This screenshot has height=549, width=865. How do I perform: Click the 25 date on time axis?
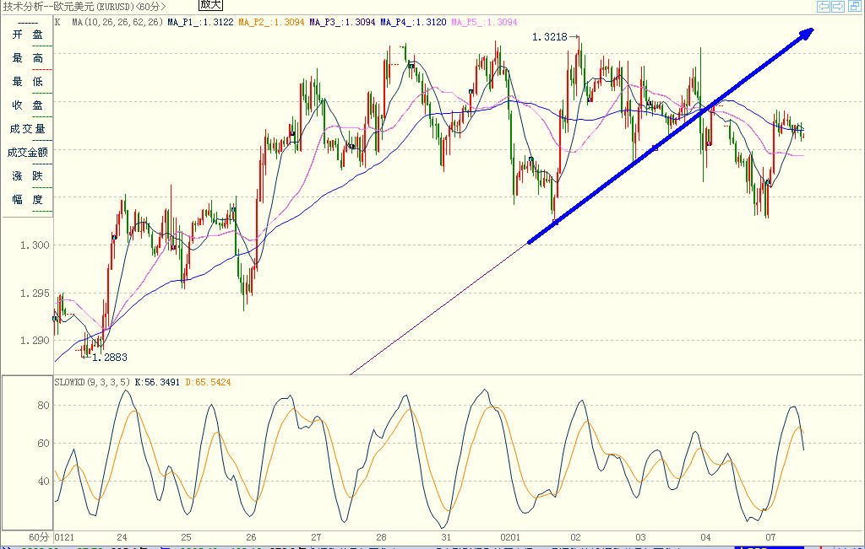click(187, 537)
